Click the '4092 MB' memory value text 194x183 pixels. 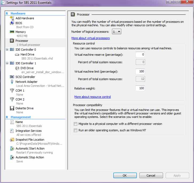tap(22, 36)
